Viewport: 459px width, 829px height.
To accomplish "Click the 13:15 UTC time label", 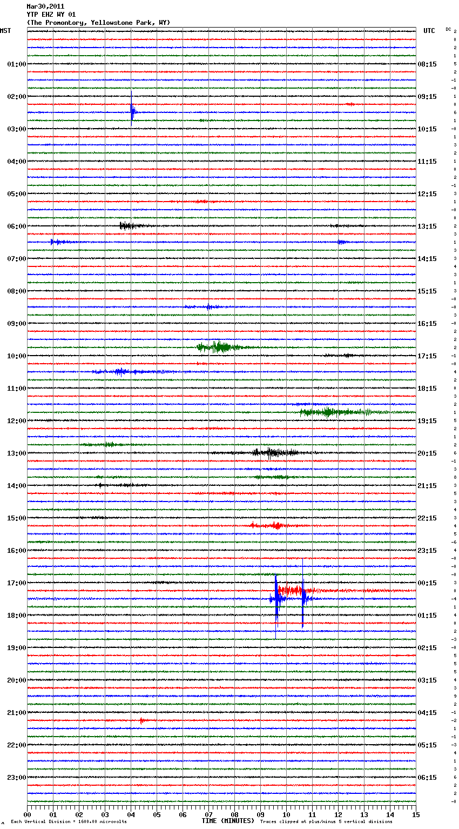I will tap(427, 226).
